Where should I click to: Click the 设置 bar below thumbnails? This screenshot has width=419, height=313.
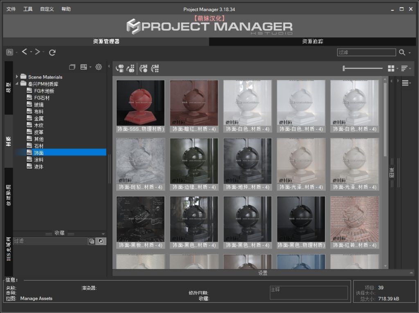point(263,273)
